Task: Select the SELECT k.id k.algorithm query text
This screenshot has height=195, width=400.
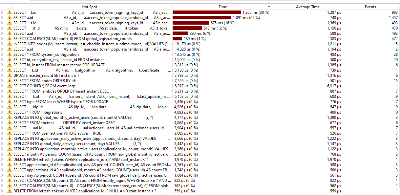Action: coord(93,70)
